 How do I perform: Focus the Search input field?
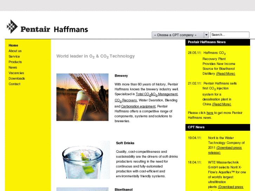230,35
